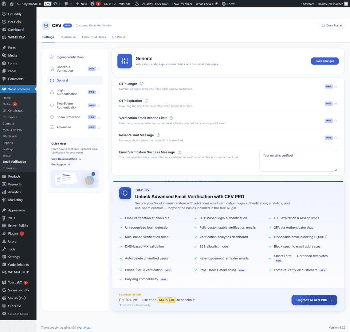Open the Get Support link
Viewport: 350px width, 332px height.
(61, 164)
